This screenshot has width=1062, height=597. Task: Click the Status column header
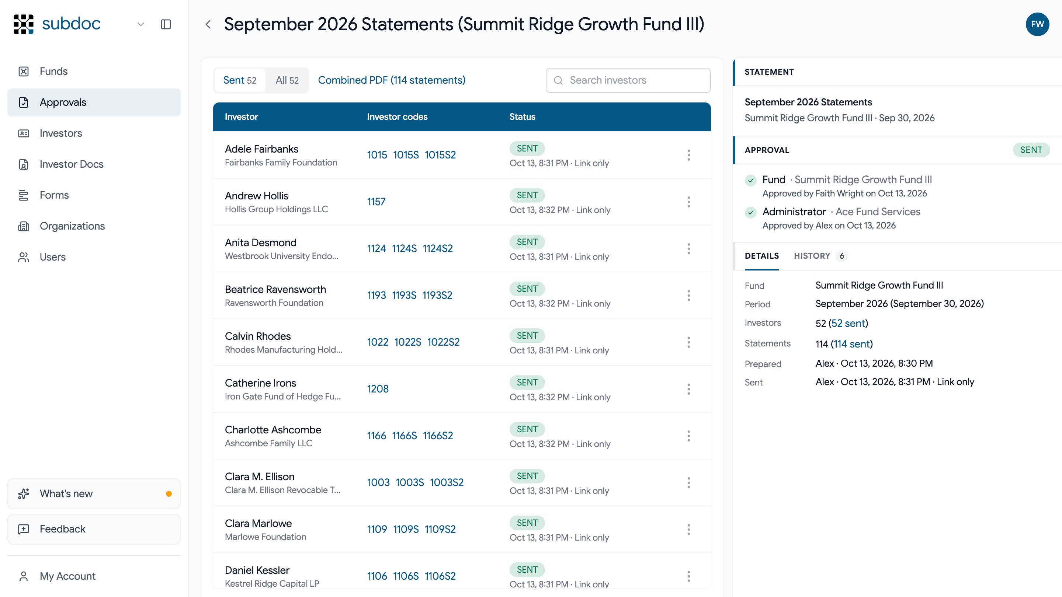(x=522, y=116)
